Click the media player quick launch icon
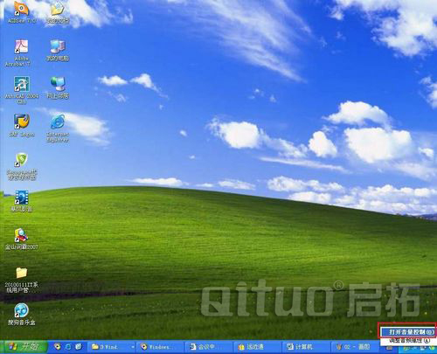The height and width of the screenshot is (354, 437). point(58,347)
